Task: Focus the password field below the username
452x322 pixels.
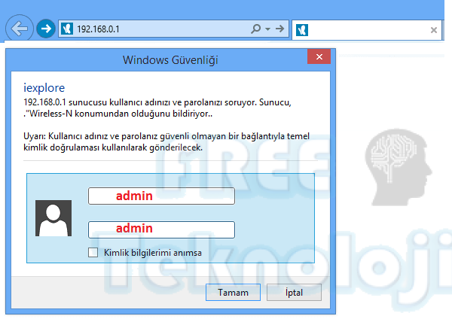Action: pos(161,229)
